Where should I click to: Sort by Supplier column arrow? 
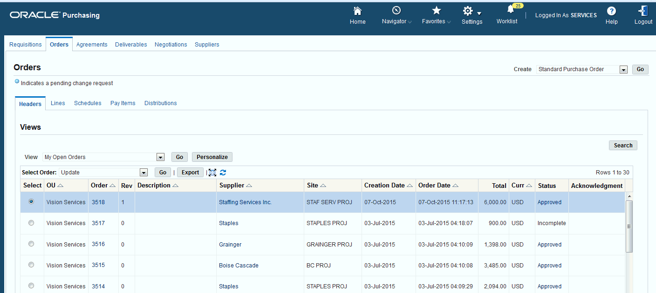coord(249,186)
